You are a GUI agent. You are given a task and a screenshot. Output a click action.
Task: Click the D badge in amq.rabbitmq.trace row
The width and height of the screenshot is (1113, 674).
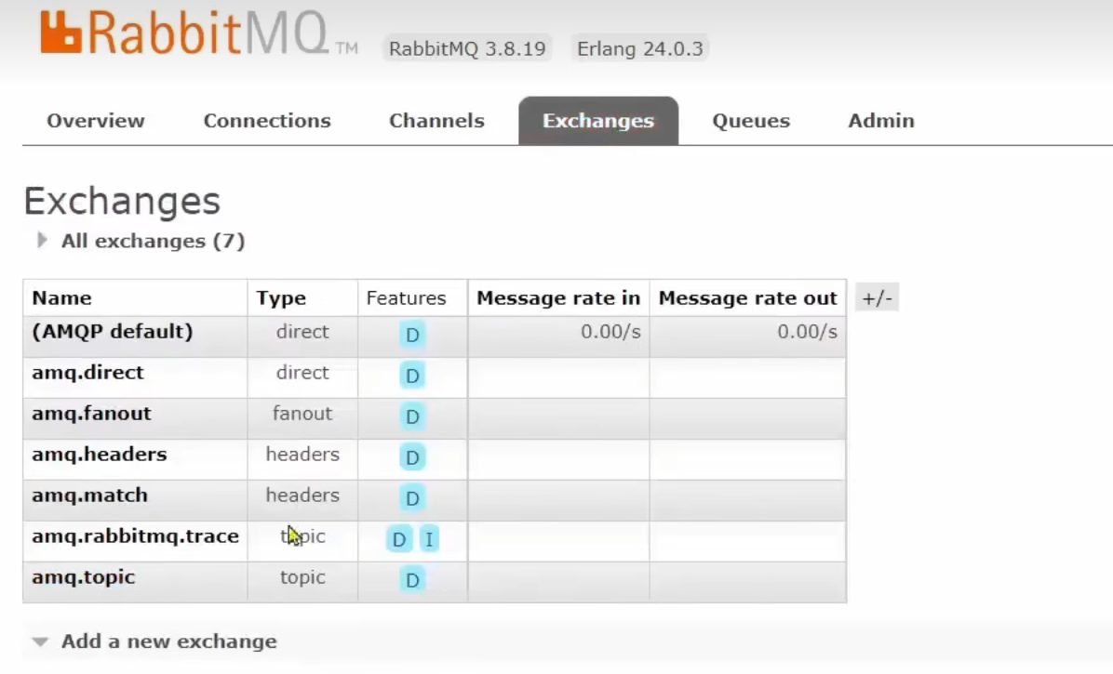[x=399, y=539]
